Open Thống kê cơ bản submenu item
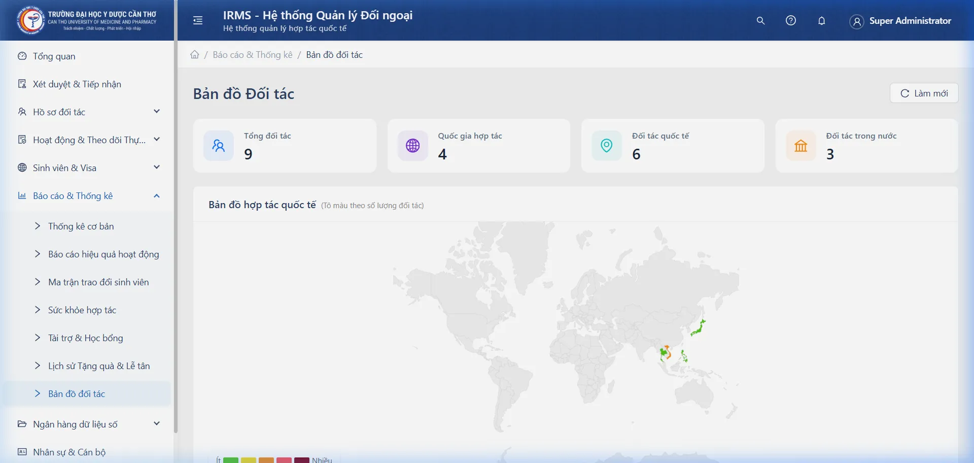 point(81,226)
